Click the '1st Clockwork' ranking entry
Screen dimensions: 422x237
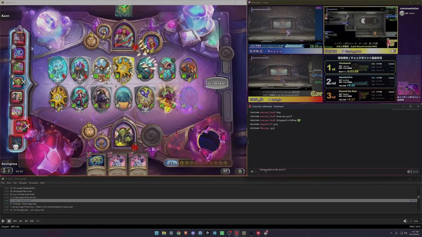coord(360,67)
